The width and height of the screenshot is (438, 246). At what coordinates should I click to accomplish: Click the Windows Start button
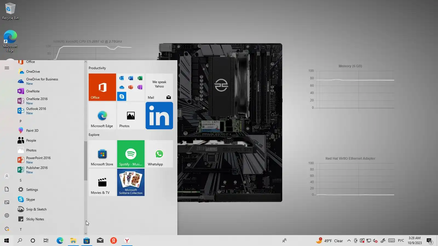(x=7, y=241)
